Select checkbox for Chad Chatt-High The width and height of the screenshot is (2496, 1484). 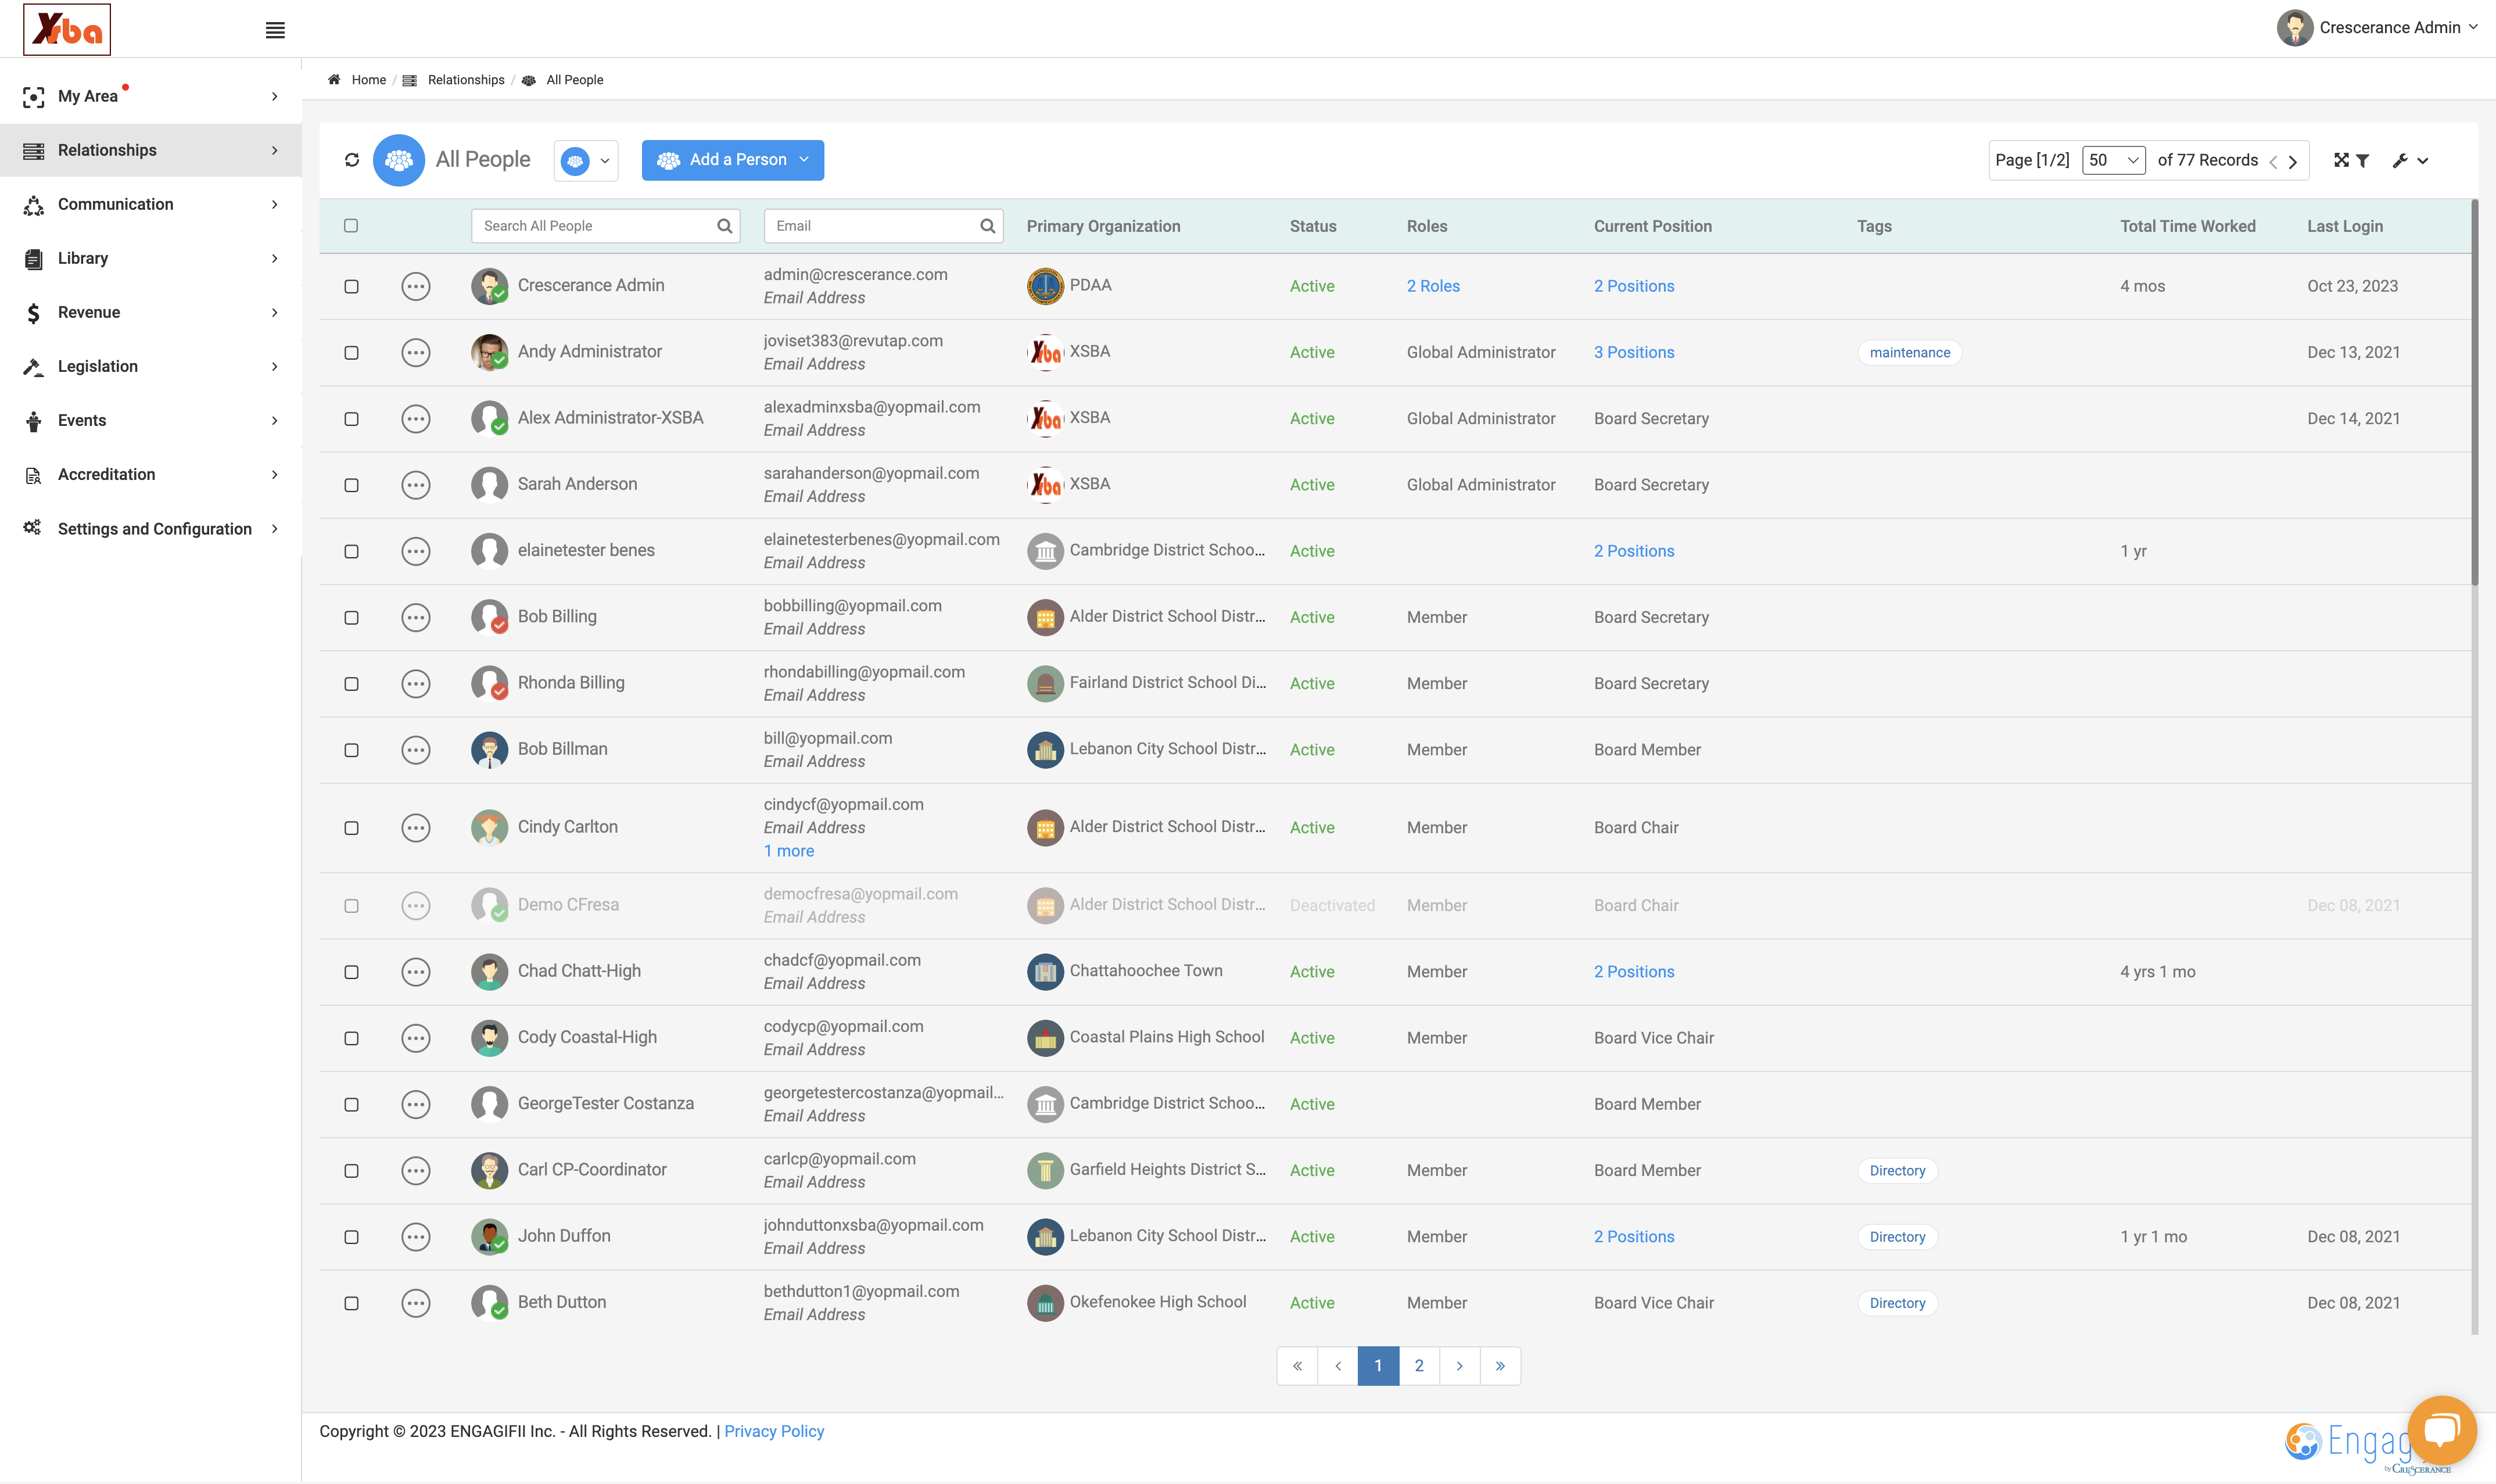pyautogui.click(x=352, y=972)
